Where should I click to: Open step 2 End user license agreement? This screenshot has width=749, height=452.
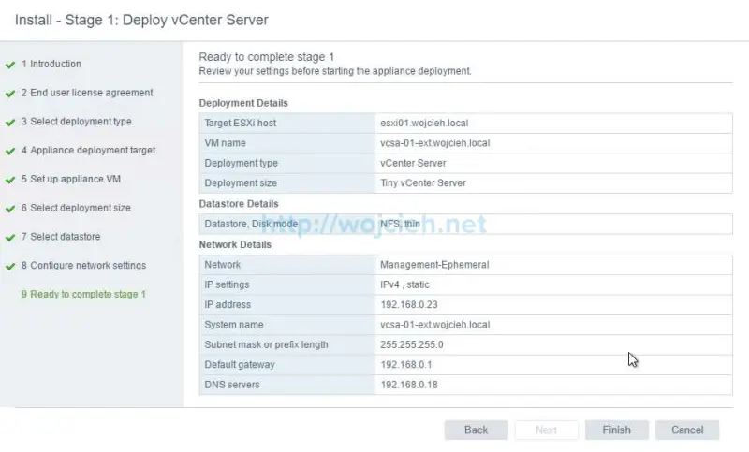(87, 93)
